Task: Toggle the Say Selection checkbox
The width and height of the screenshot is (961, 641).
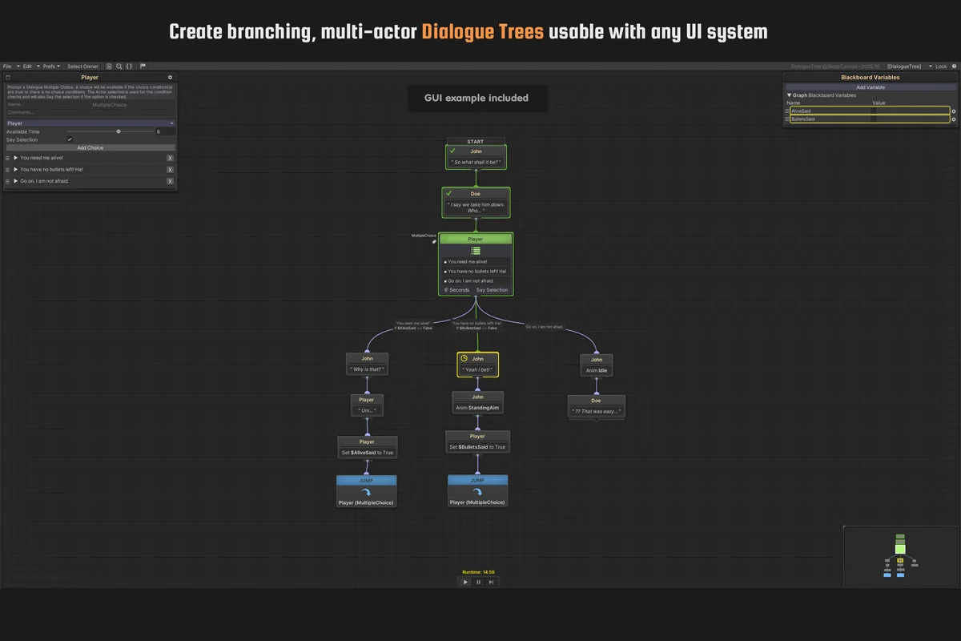Action: 70,139
